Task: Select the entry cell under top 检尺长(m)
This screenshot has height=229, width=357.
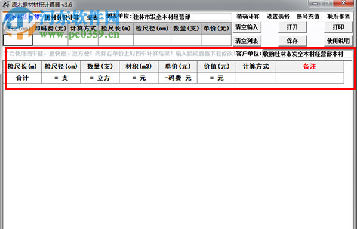Action: pos(116,40)
